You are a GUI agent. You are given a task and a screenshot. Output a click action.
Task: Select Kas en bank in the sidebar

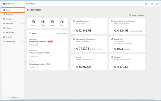[13, 32]
